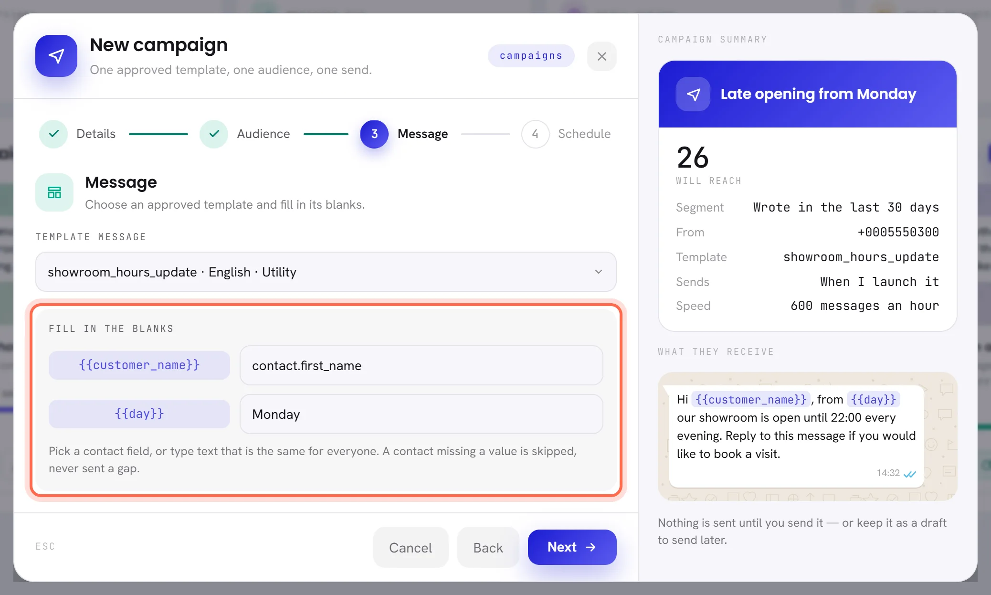This screenshot has height=595, width=991.
Task: Go to the completed Audience step
Action: tap(245, 134)
